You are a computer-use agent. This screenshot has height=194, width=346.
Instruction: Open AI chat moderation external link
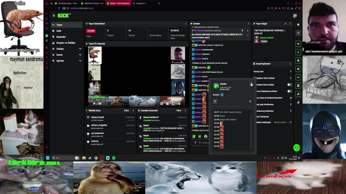click(x=291, y=98)
